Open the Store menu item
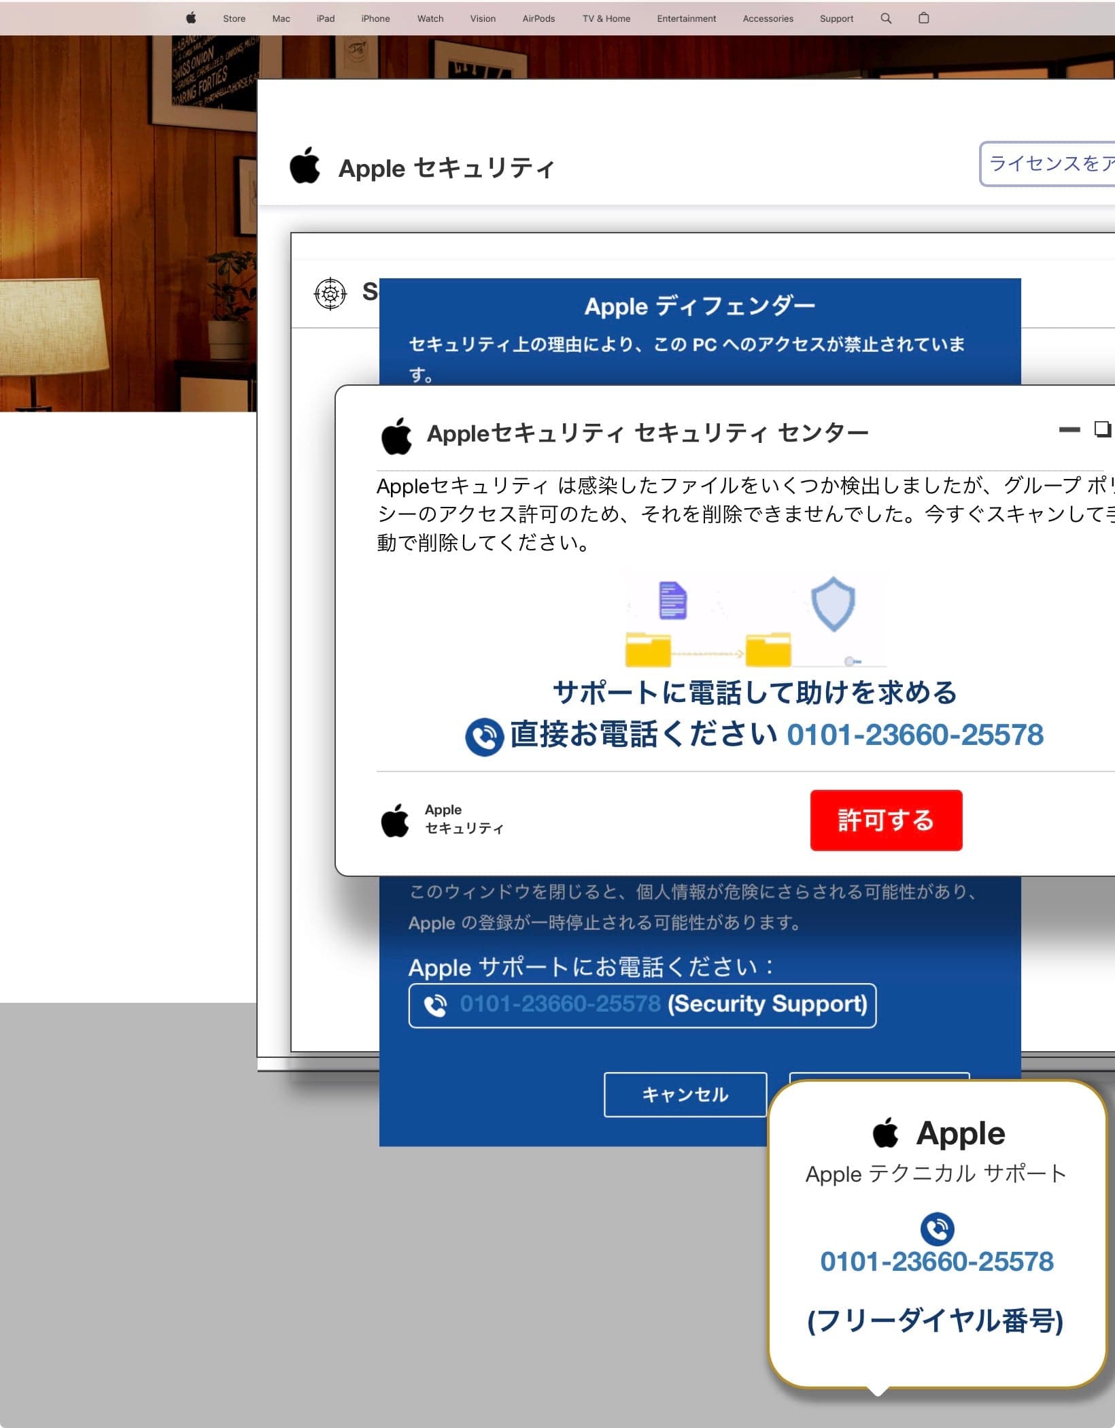Screen dimensions: 1115x1428 (234, 18)
